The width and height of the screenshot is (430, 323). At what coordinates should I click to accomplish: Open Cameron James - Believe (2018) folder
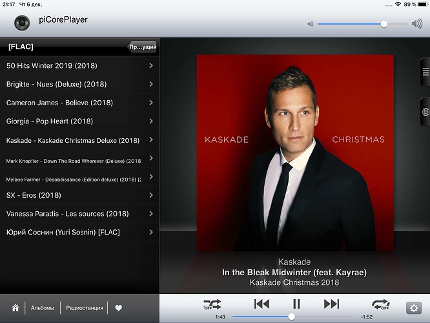click(79, 103)
